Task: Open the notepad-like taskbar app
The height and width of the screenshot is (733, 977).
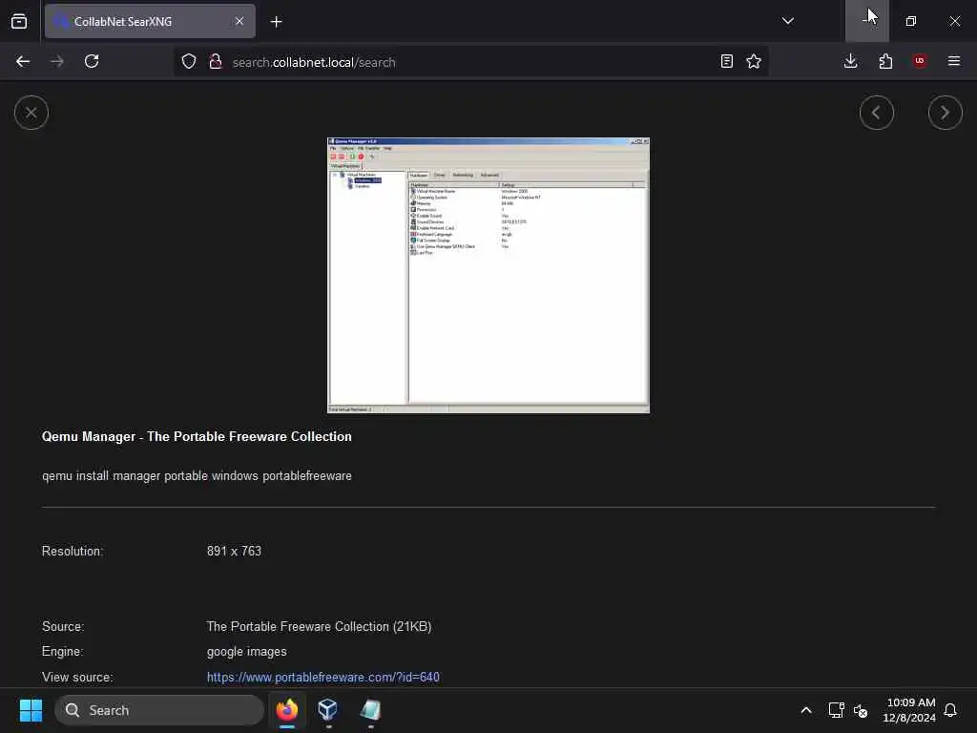Action: (x=370, y=710)
